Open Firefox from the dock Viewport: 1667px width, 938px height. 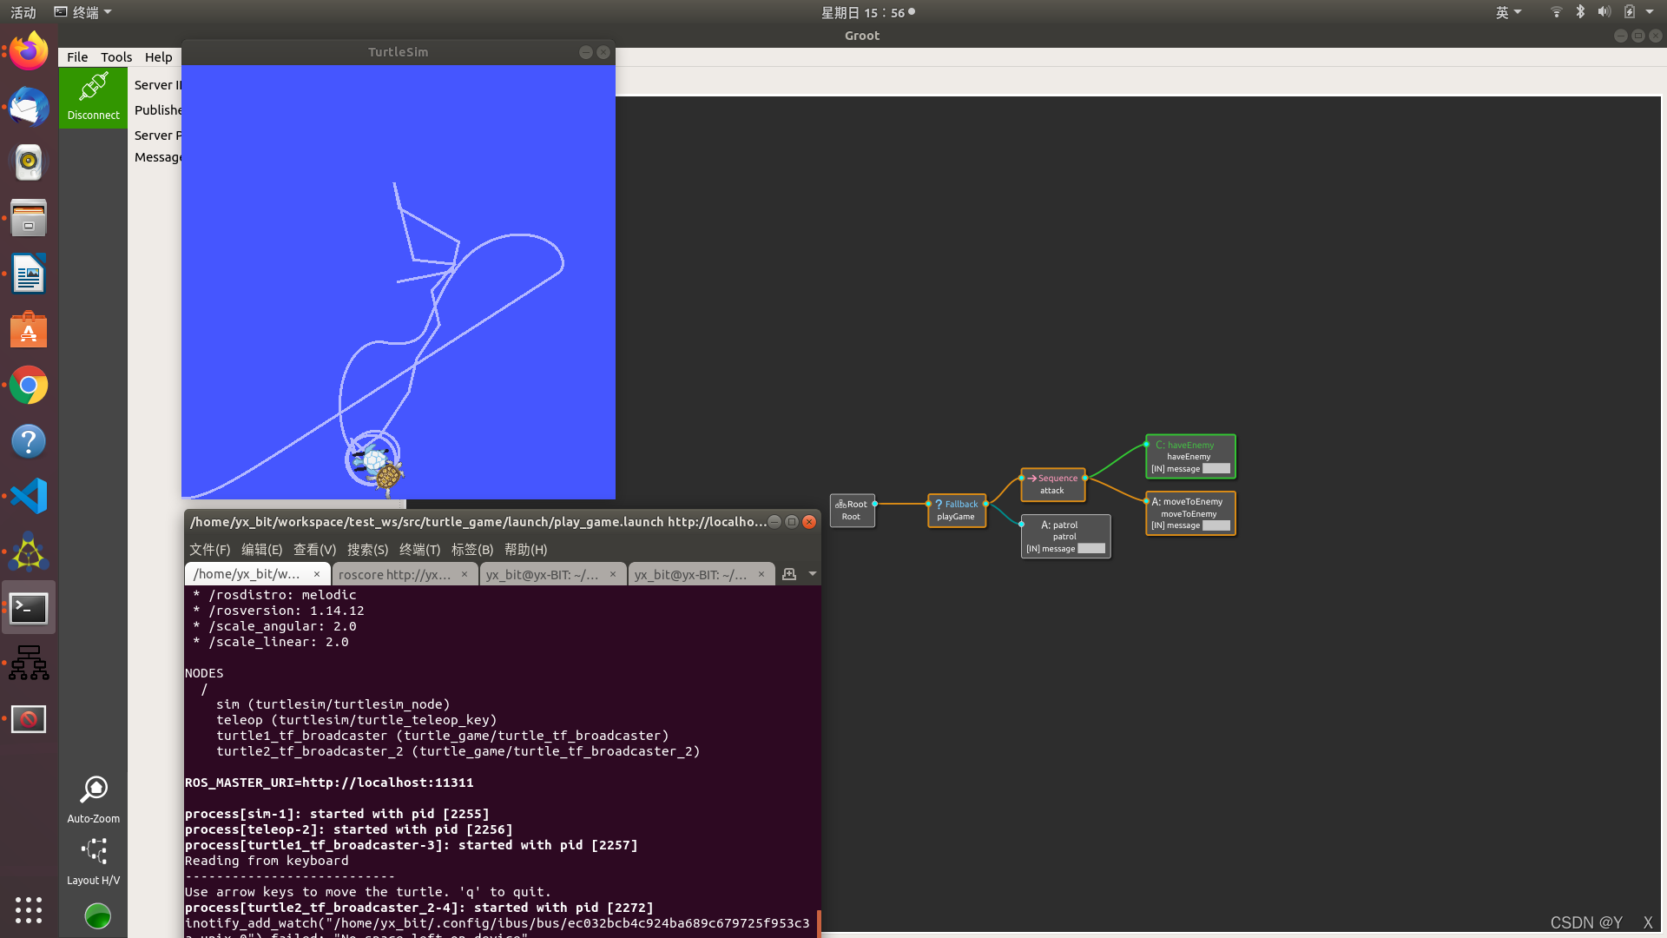29,51
